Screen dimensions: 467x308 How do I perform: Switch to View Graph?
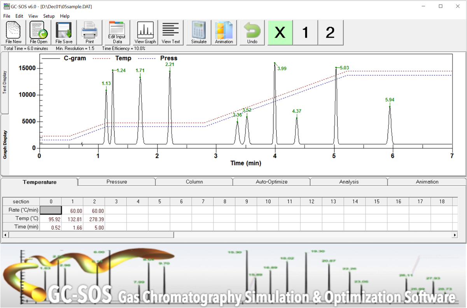point(145,33)
